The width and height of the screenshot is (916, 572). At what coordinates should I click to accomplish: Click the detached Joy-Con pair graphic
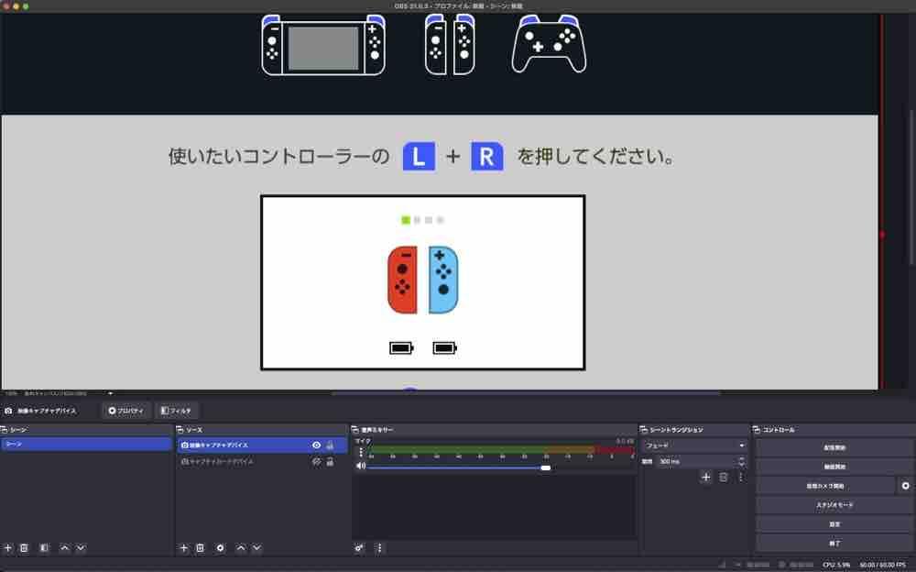point(450,45)
